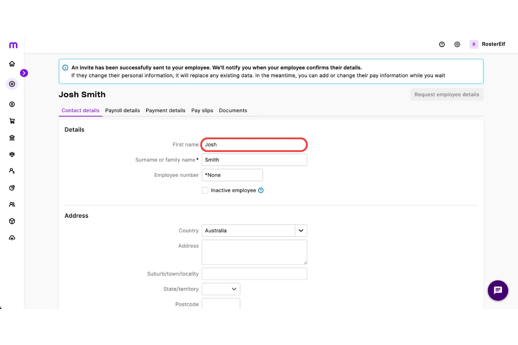Open the chat support bubble
The image size is (518, 345).
pyautogui.click(x=498, y=290)
